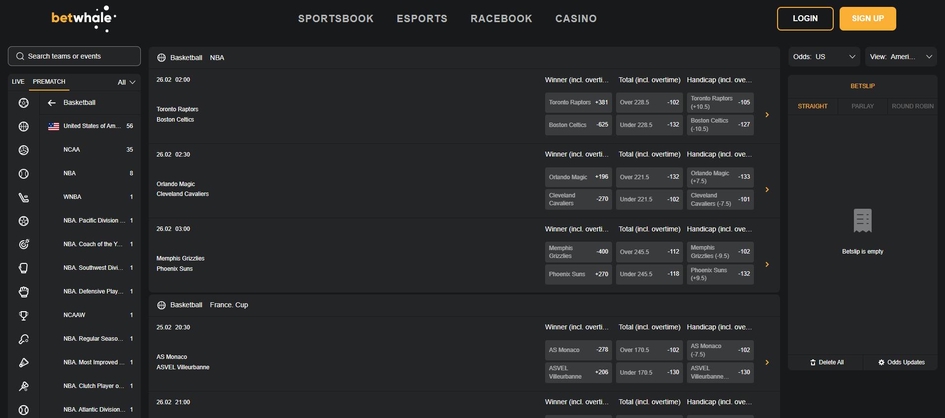This screenshot has width=945, height=418.
Task: Select the ROUND ROBIN betslip tab
Action: [x=912, y=106]
